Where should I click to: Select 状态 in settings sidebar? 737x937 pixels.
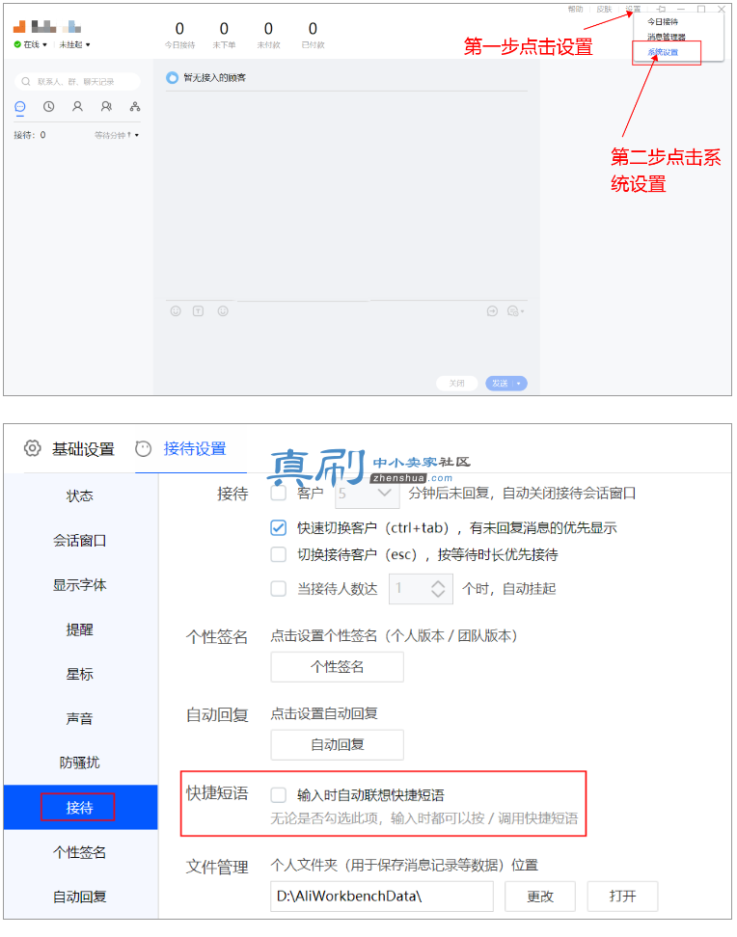80,496
